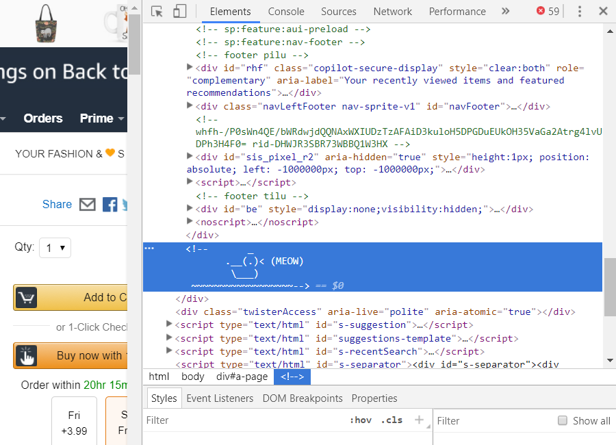Click the plus icon for new style rule
616x445 pixels.
pos(419,420)
